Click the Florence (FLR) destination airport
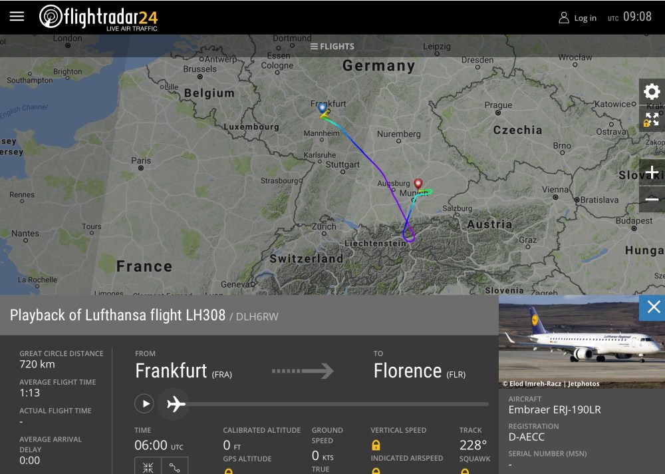Viewport: 665px width, 474px height. pyautogui.click(x=420, y=371)
